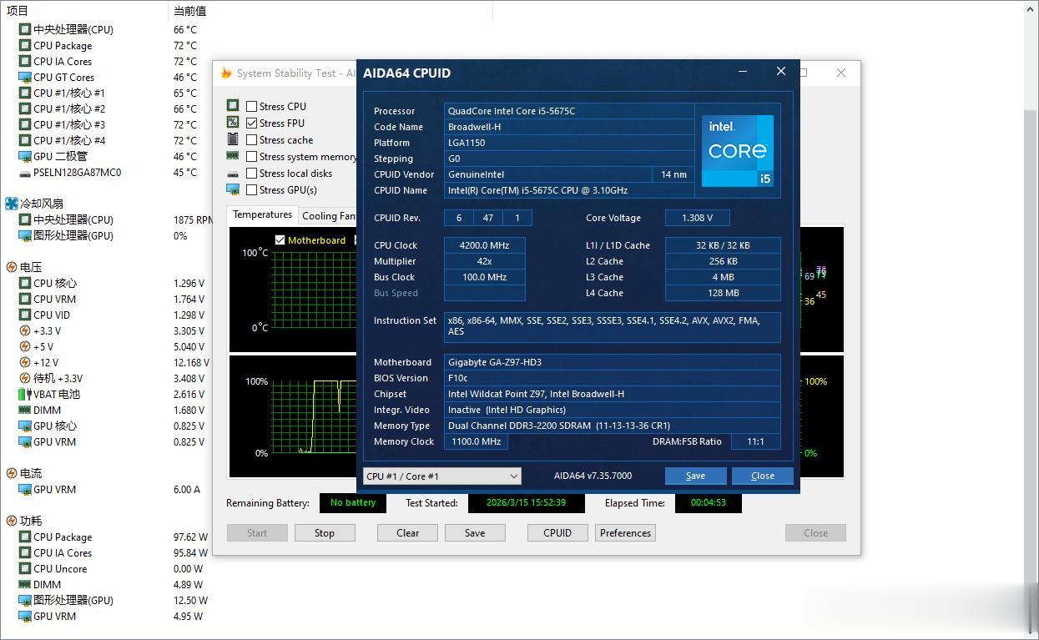Select the CPU #1/核心 #1 temperature row
The image size is (1039, 640).
point(108,93)
